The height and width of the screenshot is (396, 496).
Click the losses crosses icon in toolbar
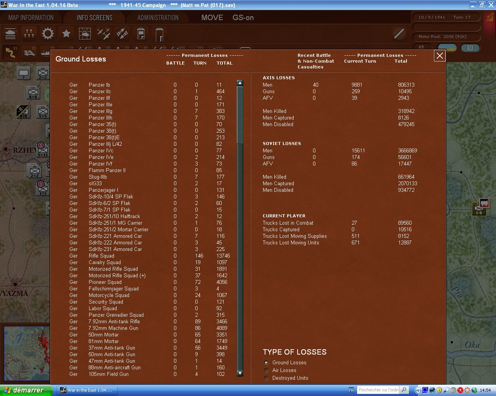point(29,34)
